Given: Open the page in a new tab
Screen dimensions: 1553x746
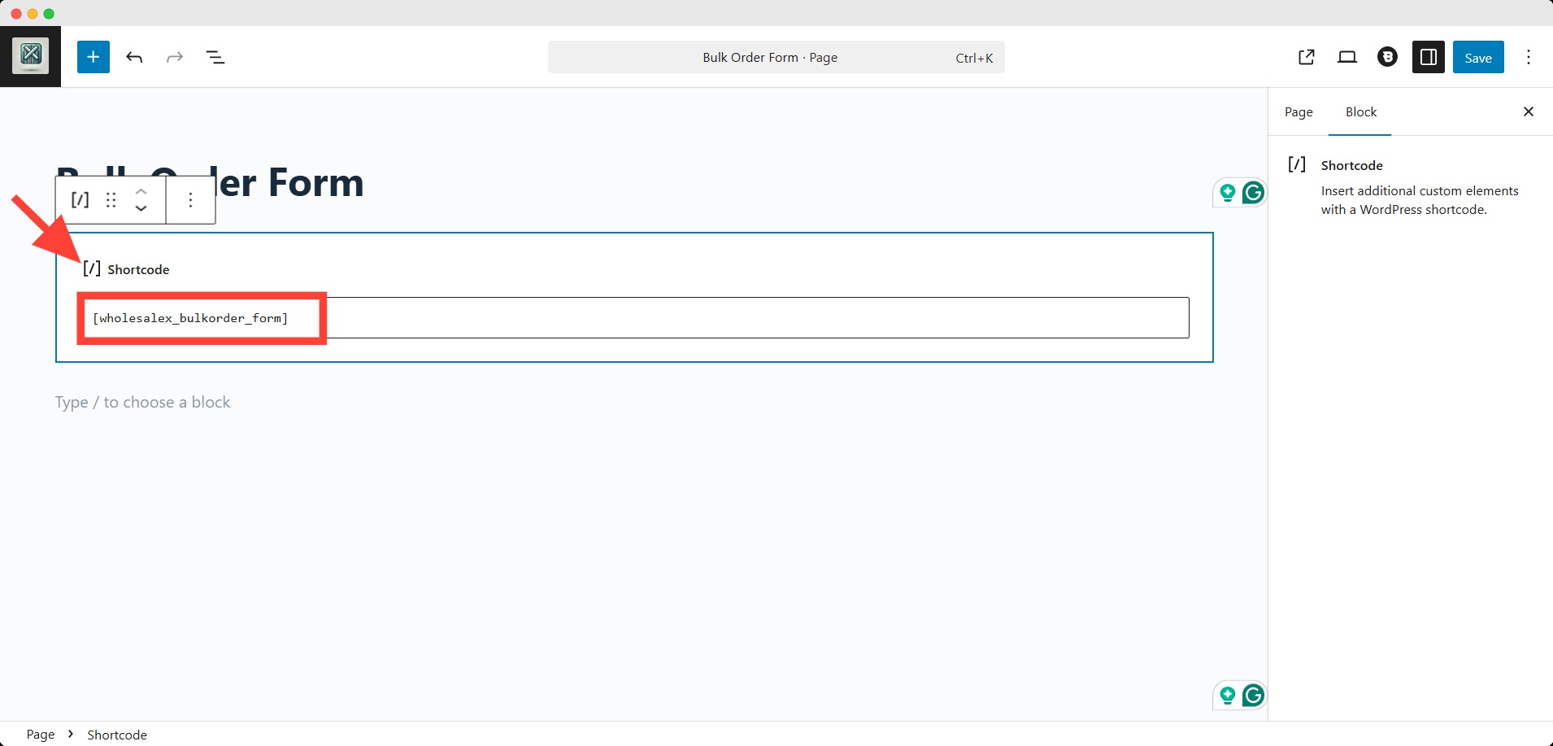Looking at the screenshot, I should (1307, 57).
